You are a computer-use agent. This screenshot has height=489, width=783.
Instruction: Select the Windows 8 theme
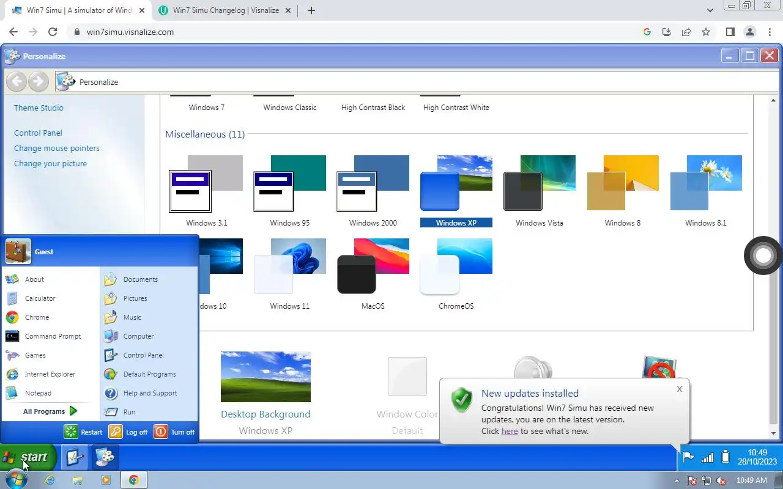click(x=622, y=191)
